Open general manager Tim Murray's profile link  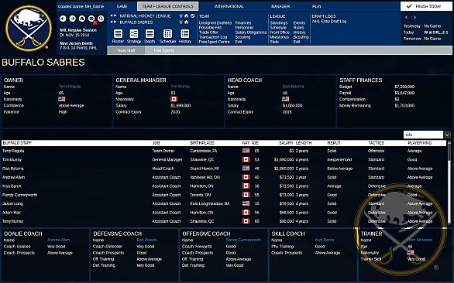[x=180, y=87]
